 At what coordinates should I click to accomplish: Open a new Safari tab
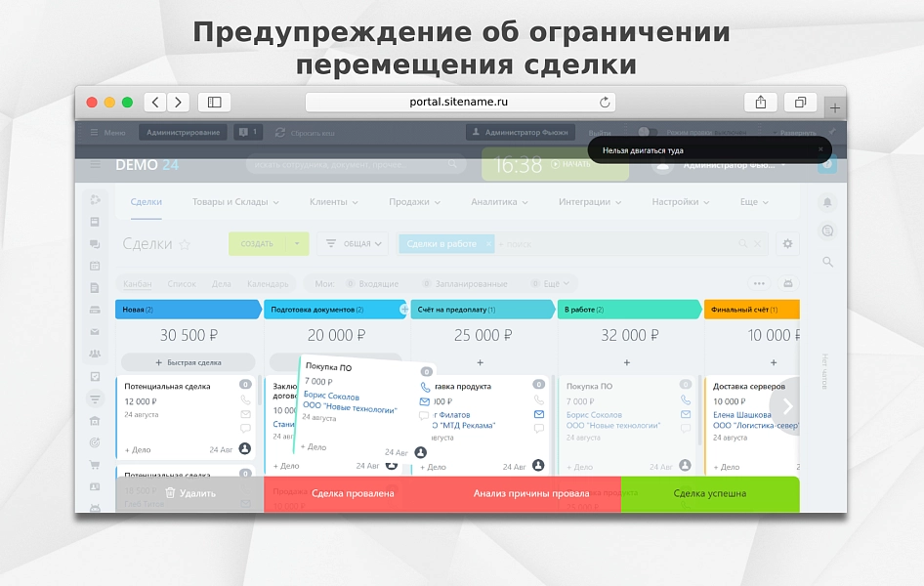pyautogui.click(x=835, y=107)
